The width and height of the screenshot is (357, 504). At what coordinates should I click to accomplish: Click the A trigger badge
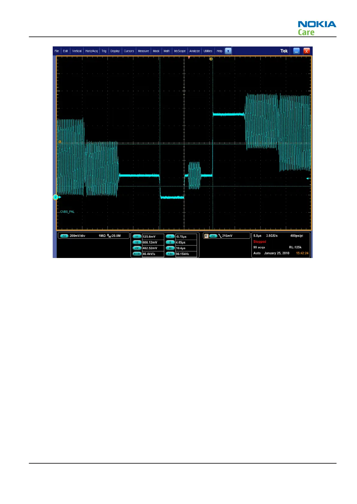pyautogui.click(x=206, y=236)
